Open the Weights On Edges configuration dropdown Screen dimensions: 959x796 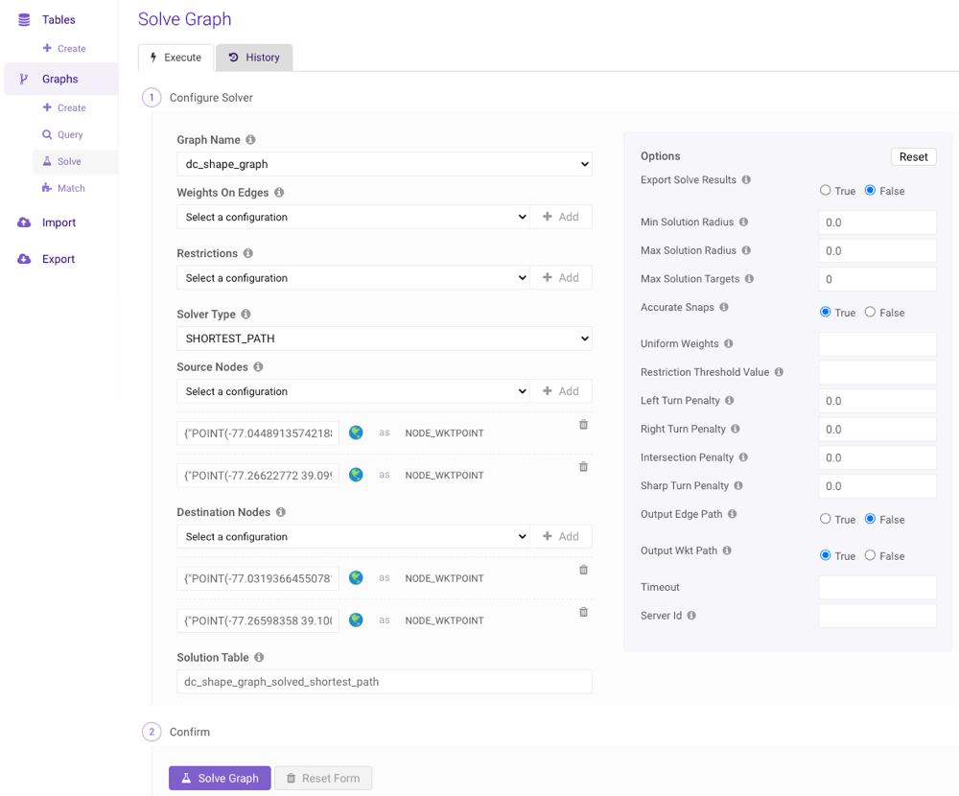point(353,217)
